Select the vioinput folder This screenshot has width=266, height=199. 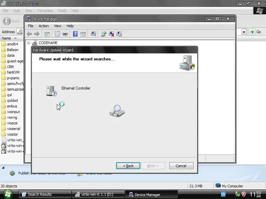[11, 112]
